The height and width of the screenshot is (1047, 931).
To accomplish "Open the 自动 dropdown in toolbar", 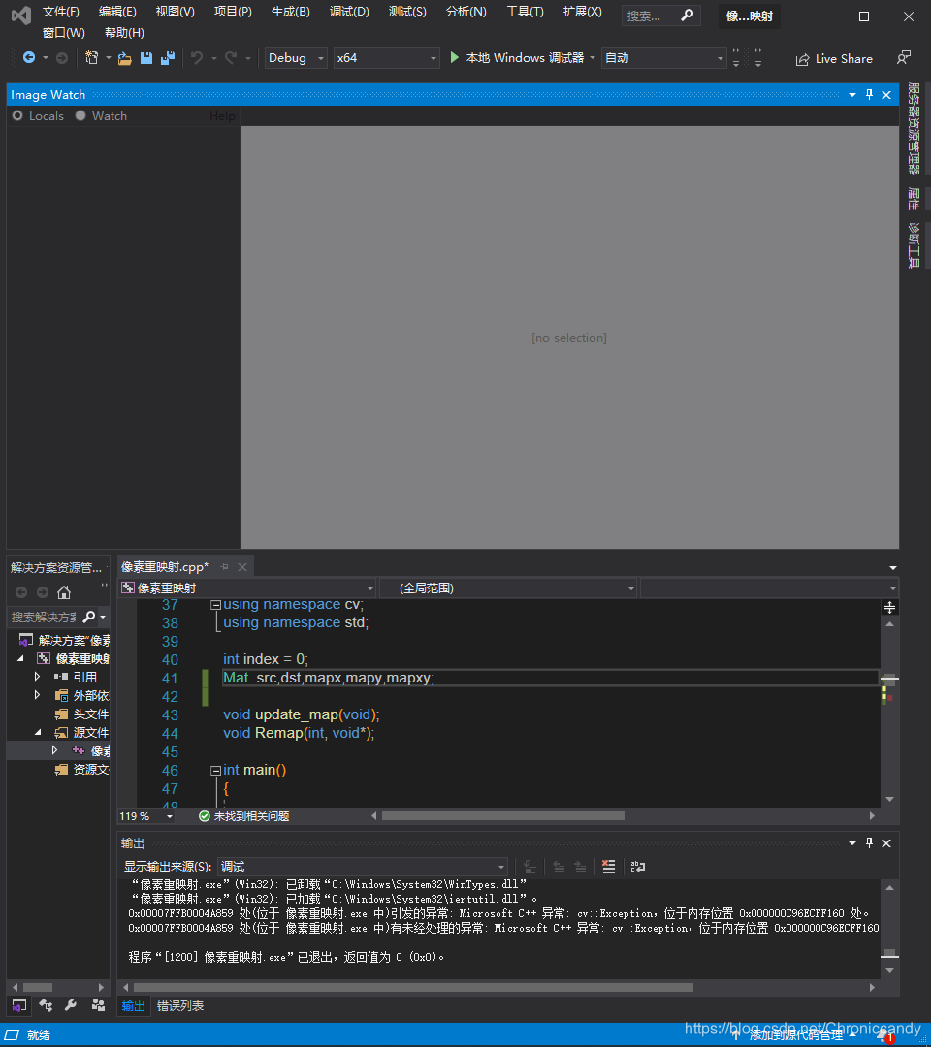I will click(720, 59).
